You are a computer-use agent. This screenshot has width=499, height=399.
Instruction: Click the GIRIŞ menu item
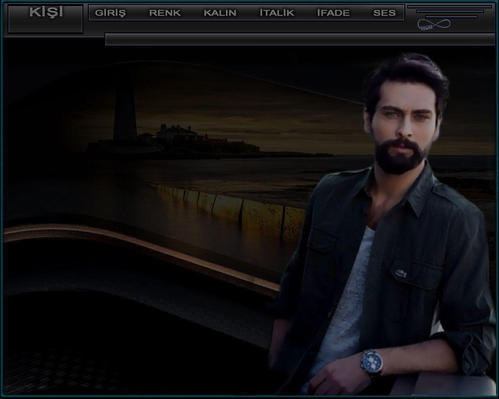pyautogui.click(x=110, y=13)
